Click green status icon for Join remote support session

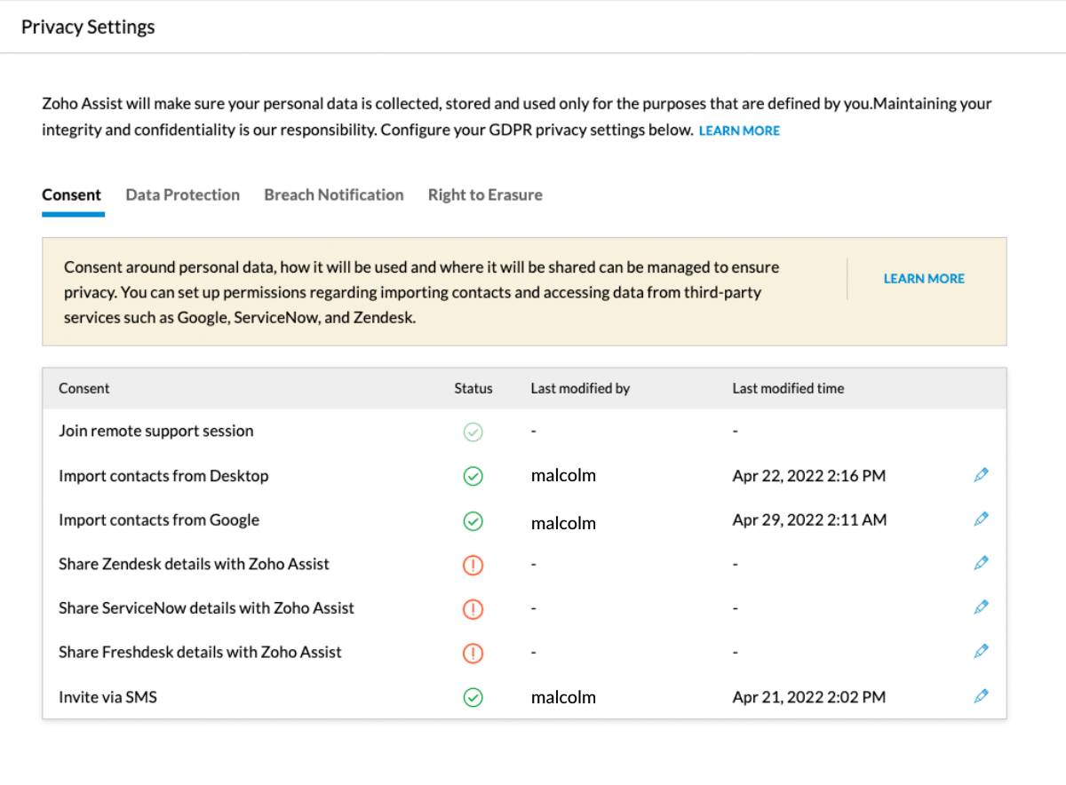473,432
